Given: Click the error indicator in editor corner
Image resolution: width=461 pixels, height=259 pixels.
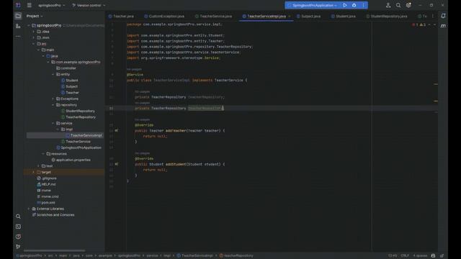Looking at the screenshot, I should 415,24.
